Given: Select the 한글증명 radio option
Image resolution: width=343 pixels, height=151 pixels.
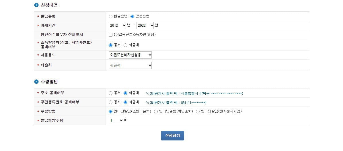Looking at the screenshot, I should 110,16.
